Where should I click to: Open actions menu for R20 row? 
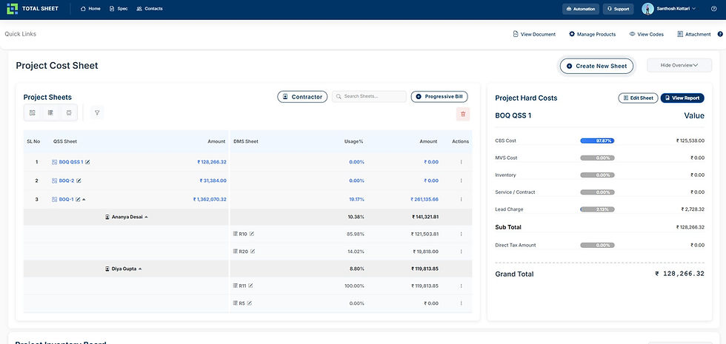click(x=461, y=252)
